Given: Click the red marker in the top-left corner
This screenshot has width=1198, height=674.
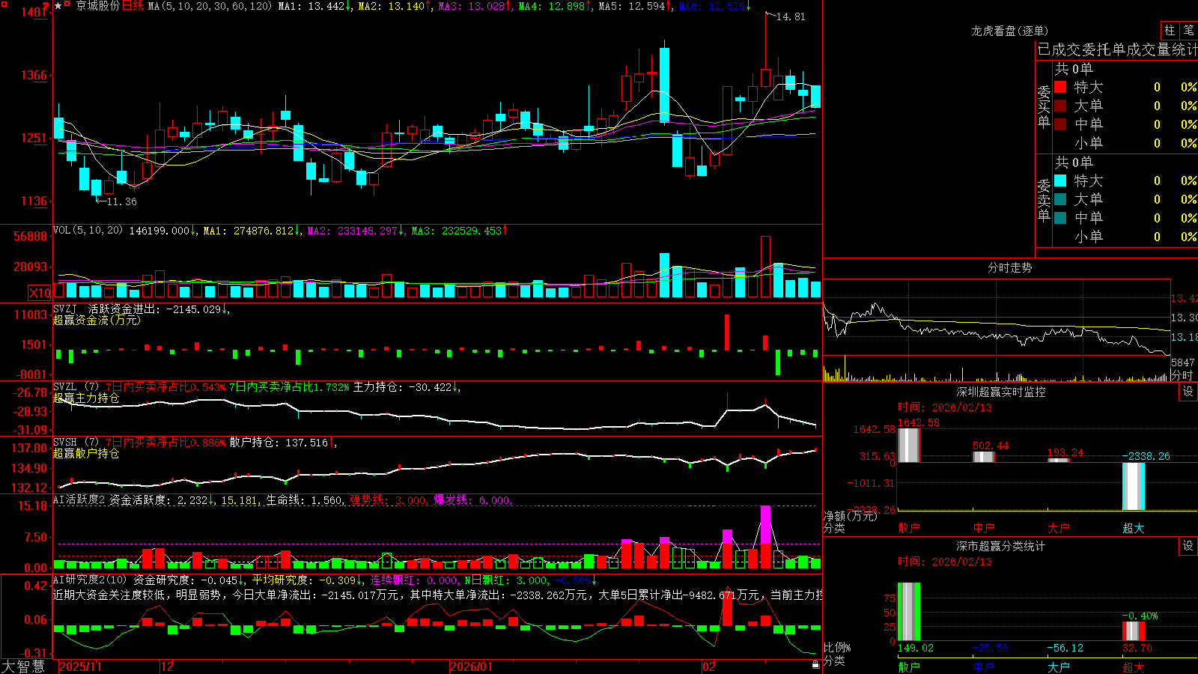Looking at the screenshot, I should tap(3, 3).
